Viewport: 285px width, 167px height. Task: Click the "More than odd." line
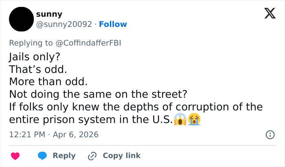click(x=48, y=81)
